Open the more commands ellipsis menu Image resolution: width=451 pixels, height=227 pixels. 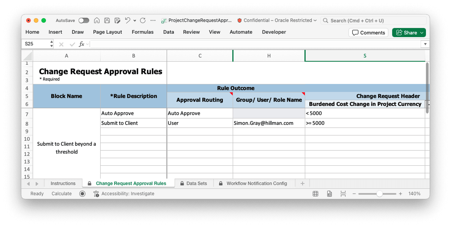pos(153,20)
